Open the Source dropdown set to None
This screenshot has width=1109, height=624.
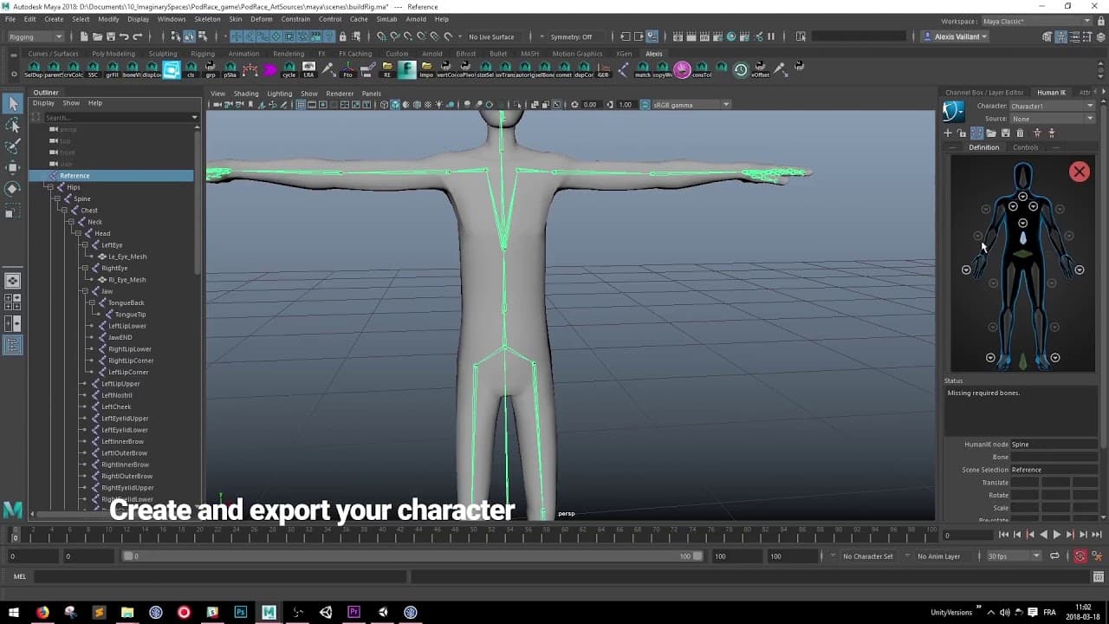coord(1052,119)
